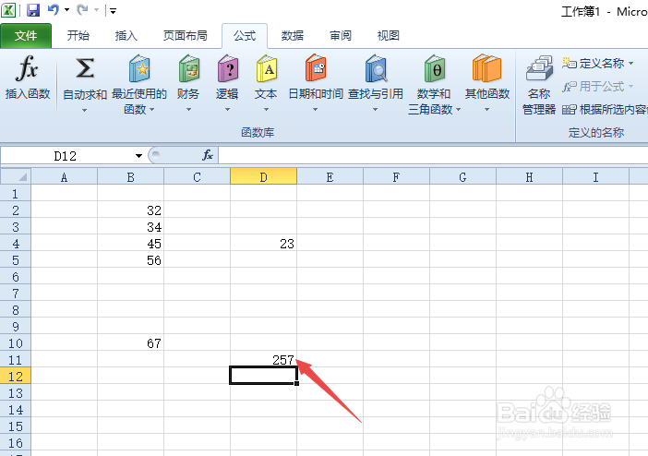Viewport: 648px width, 456px height.
Task: Select the Formulas tab
Action: (x=245, y=36)
